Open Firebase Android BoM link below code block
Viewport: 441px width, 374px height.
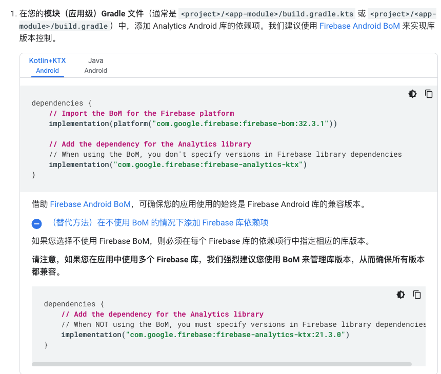pos(90,204)
